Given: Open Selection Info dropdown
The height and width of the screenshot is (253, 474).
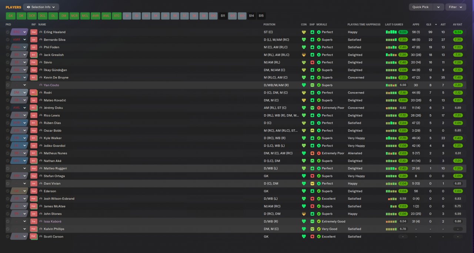Looking at the screenshot, I should pyautogui.click(x=41, y=7).
